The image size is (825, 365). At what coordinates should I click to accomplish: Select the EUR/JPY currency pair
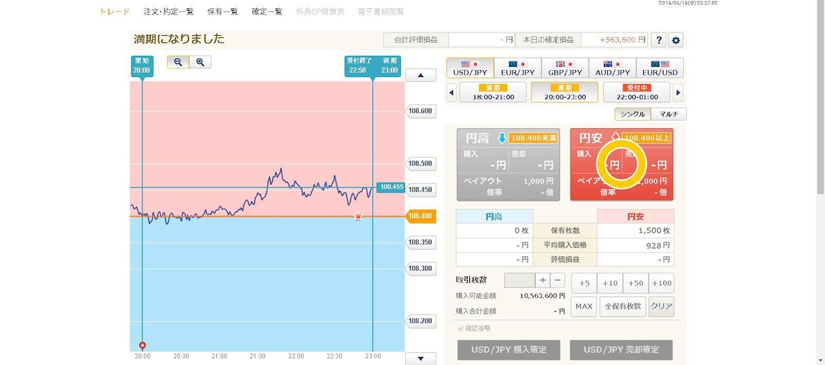(x=517, y=68)
